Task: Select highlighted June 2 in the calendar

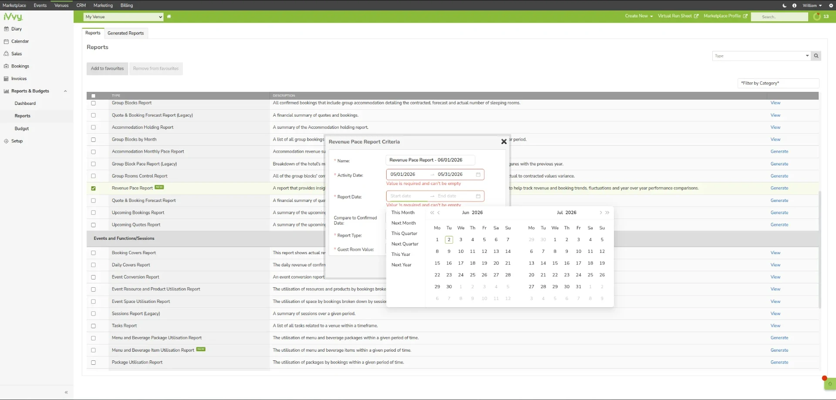Action: point(449,240)
